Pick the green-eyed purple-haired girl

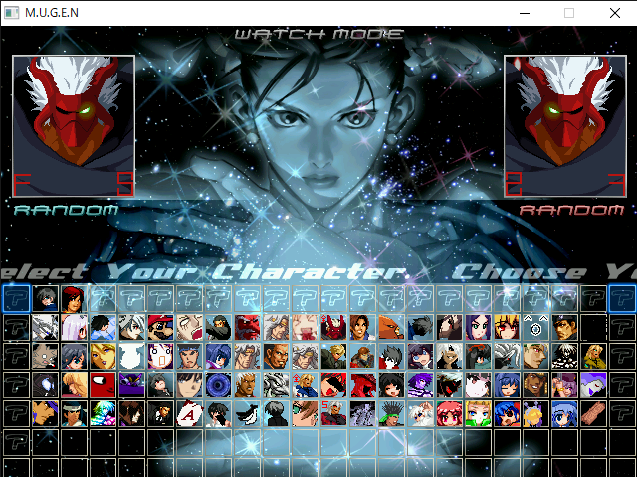coord(478,327)
